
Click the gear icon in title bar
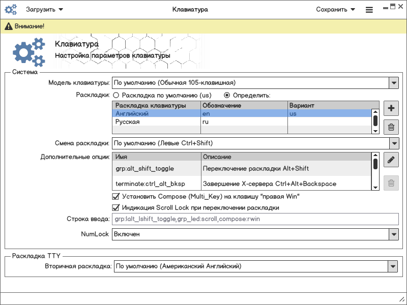pyautogui.click(x=11, y=9)
